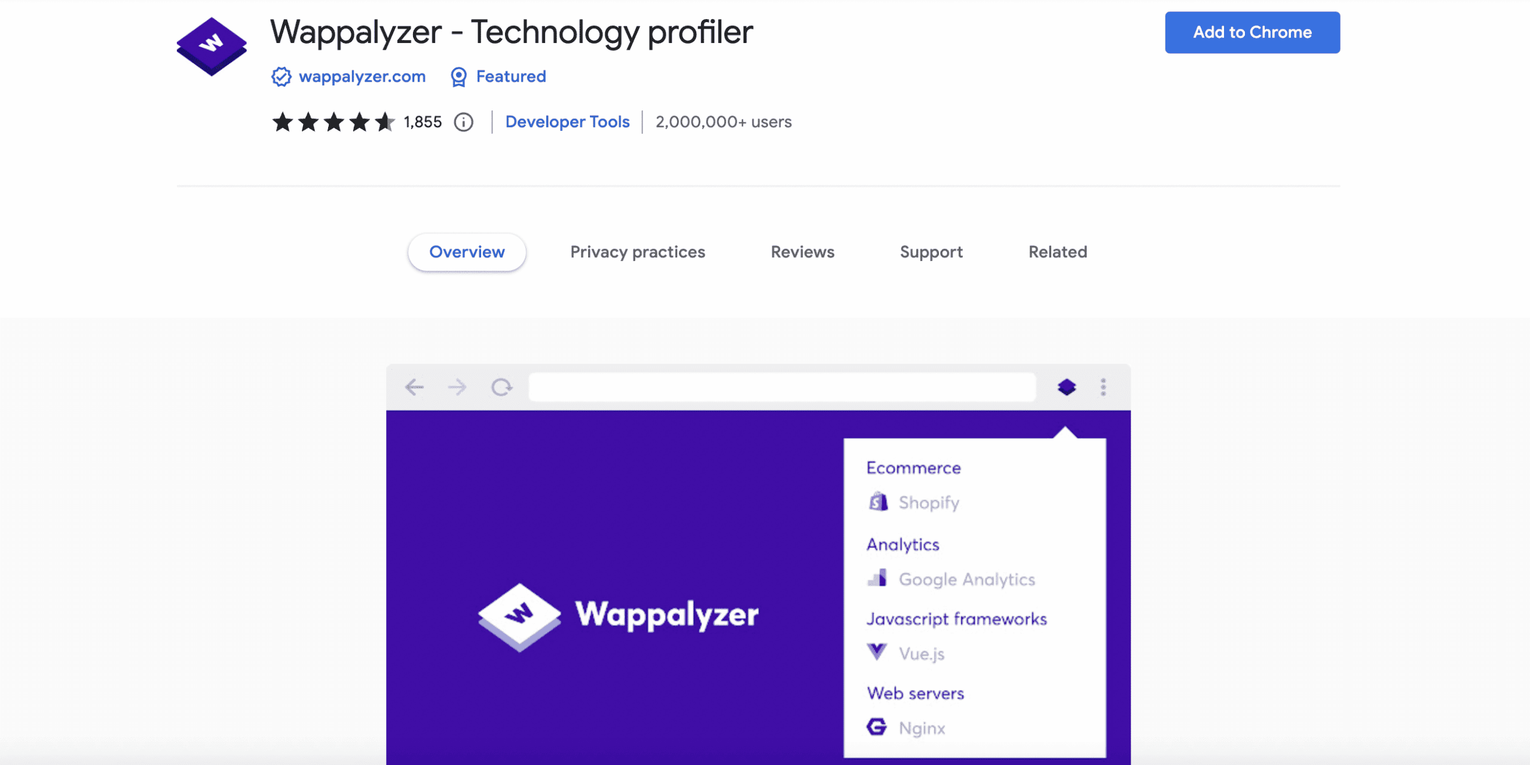This screenshot has width=1530, height=765.
Task: Switch to the Reviews tab
Action: [803, 252]
